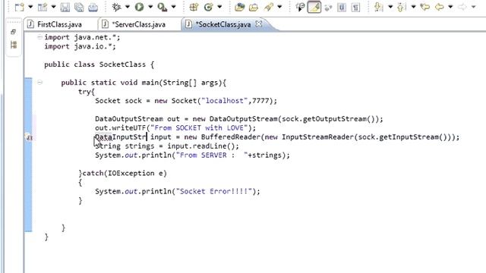Click the greyed-out Forward navigation arrow
This screenshot has width=486, height=273.
point(462,7)
